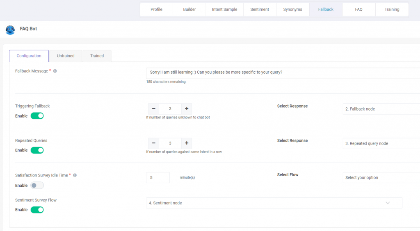Viewport: 420px width, 231px height.
Task: Go to the Intent Sample tab
Action: pos(224,10)
